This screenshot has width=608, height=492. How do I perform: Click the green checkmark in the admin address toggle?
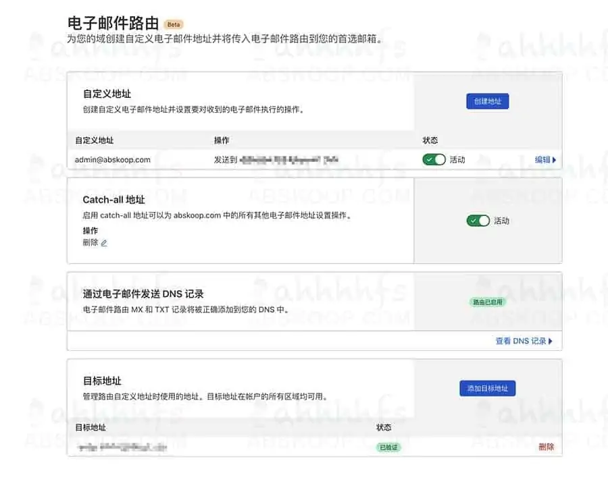coord(430,160)
